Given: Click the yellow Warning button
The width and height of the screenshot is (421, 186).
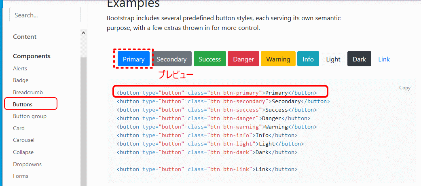Looking at the screenshot, I should click(278, 59).
